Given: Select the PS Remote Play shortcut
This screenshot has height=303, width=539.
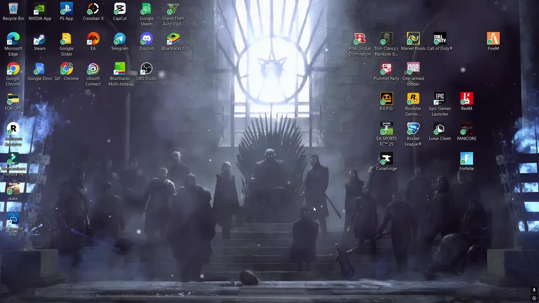Looking at the screenshot, I should coord(13,219).
